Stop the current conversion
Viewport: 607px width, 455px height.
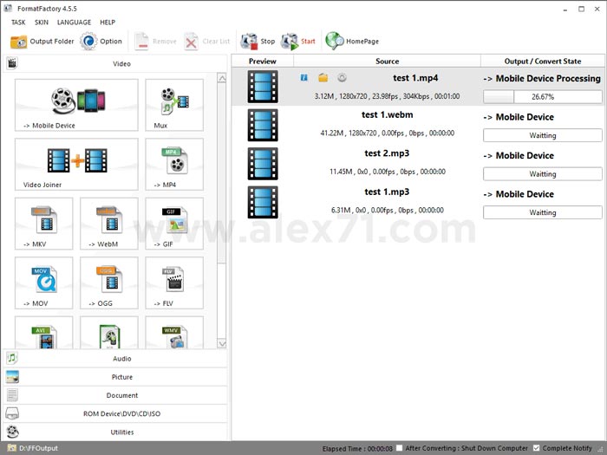(258, 42)
